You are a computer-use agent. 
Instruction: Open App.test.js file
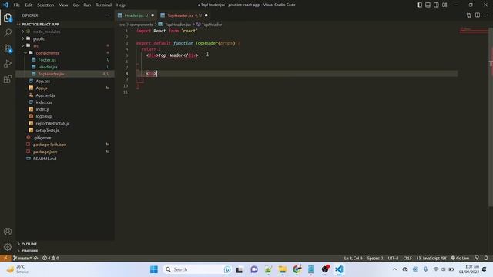tap(45, 95)
